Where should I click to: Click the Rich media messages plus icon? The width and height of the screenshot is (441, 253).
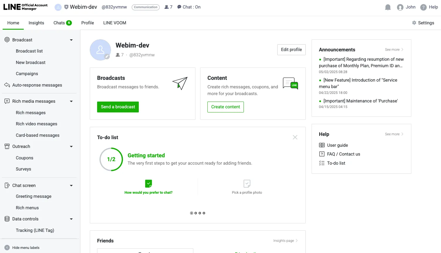click(7, 101)
